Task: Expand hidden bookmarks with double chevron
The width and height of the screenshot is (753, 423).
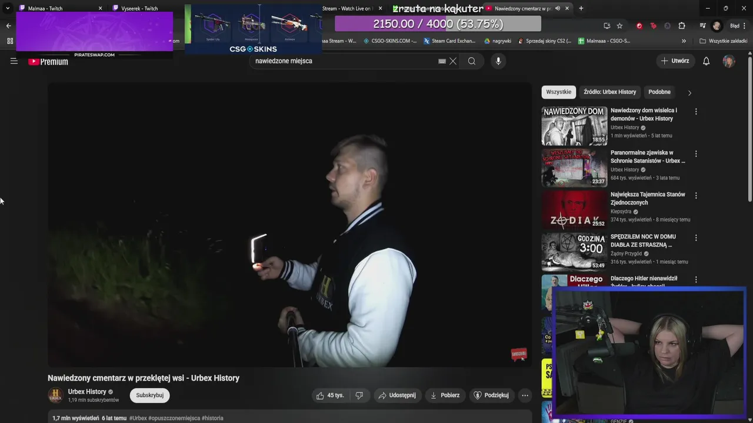Action: pyautogui.click(x=684, y=41)
